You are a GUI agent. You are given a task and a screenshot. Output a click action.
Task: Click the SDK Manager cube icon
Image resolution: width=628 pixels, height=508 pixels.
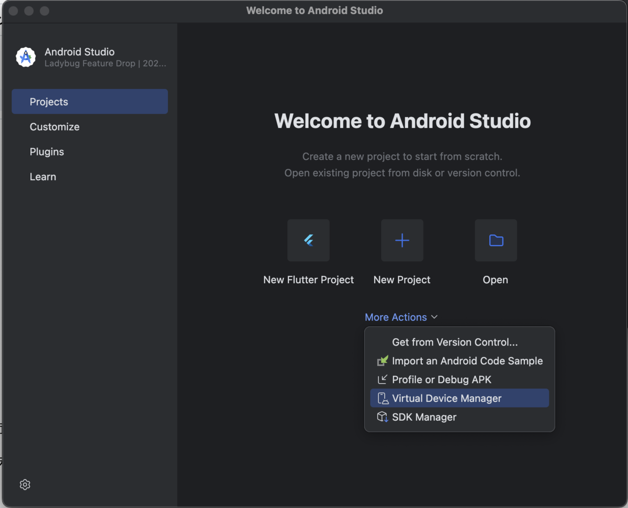click(383, 417)
